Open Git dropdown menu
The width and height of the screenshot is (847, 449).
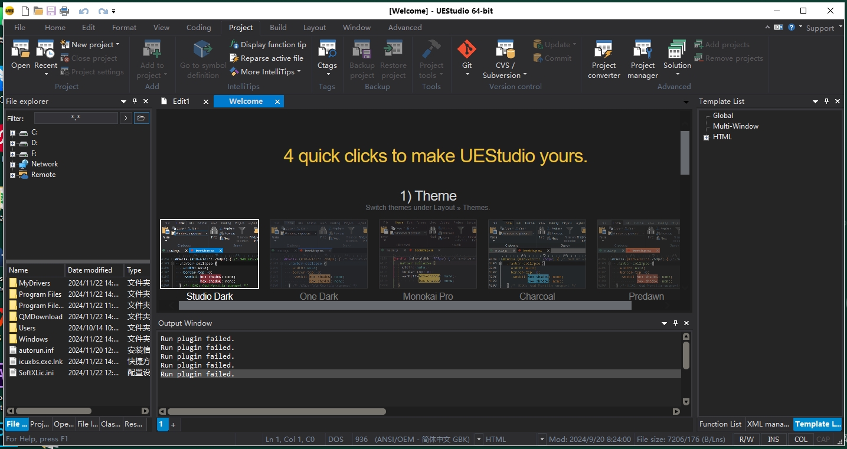coord(467,74)
